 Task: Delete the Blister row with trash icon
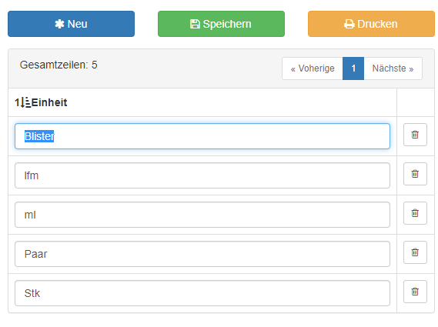tap(415, 135)
